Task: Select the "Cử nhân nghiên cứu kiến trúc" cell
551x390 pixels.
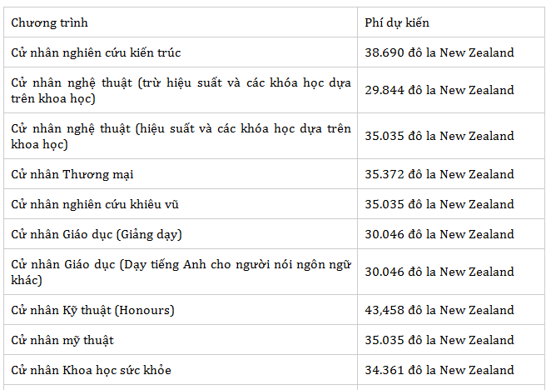Action: [96, 52]
